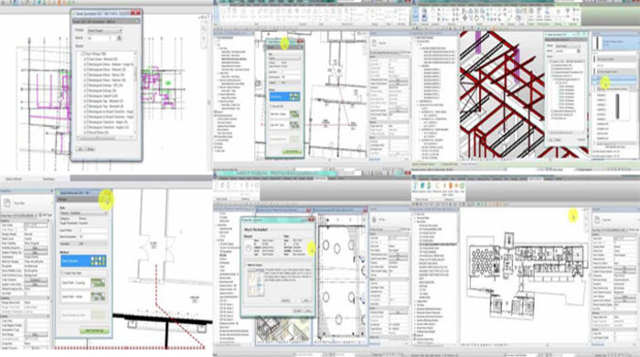Open dark header dropdown arrow in search dialog
This screenshot has height=357, width=640.
point(137,21)
